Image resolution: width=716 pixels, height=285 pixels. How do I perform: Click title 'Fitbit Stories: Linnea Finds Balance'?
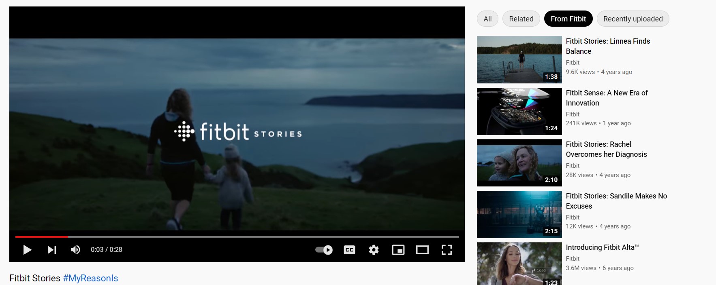(608, 46)
